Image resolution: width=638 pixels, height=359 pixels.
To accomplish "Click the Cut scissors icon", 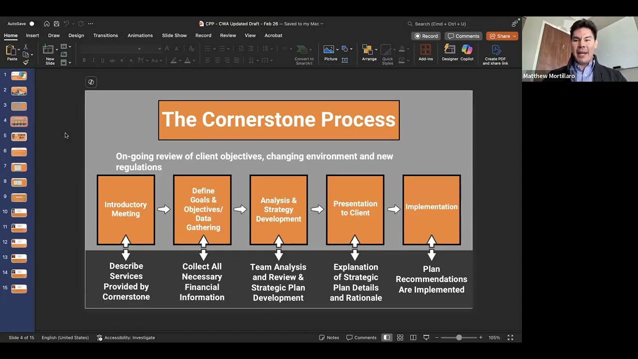I will 25,47.
